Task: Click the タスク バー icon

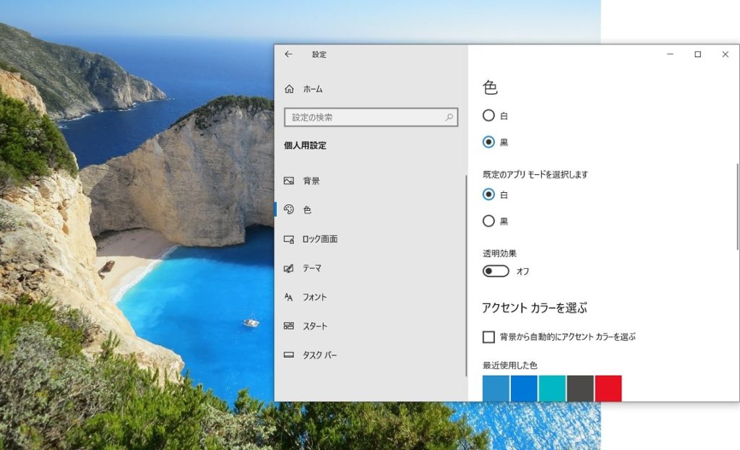Action: 289,355
